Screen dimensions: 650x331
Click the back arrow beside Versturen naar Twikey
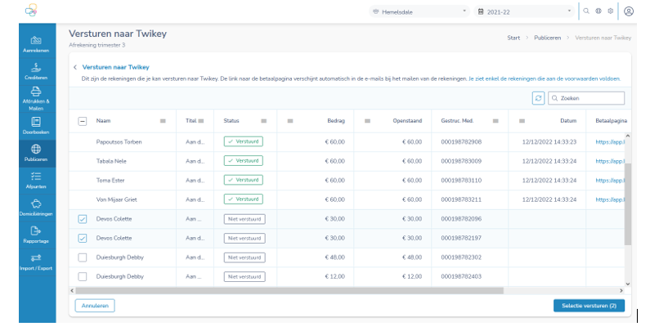coord(75,67)
